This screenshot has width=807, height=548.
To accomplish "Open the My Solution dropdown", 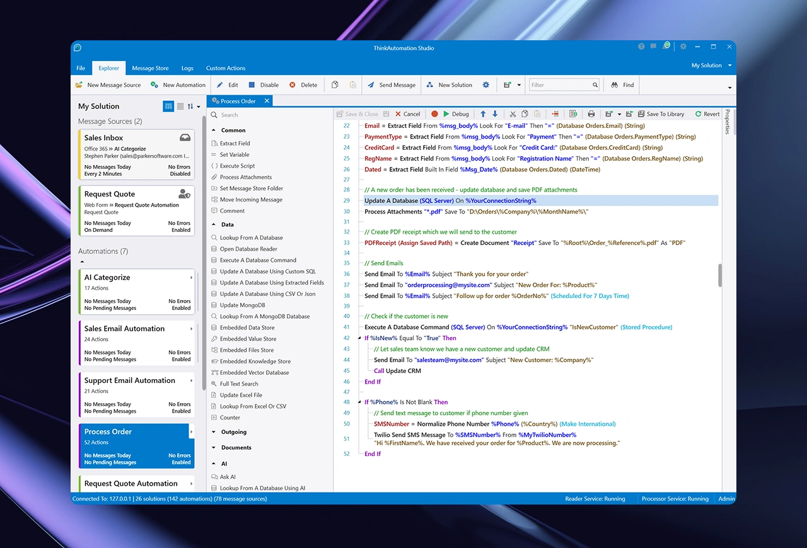I will pos(711,66).
